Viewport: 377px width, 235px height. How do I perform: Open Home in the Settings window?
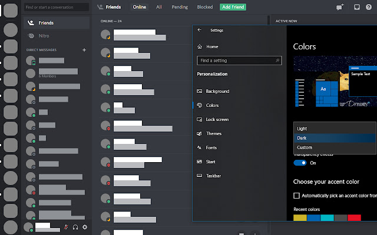(x=208, y=47)
